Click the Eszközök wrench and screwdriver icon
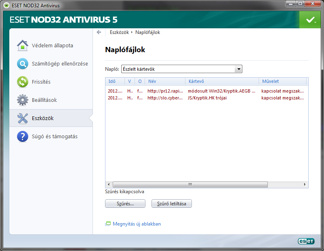This screenshot has height=251, width=324. (x=23, y=118)
